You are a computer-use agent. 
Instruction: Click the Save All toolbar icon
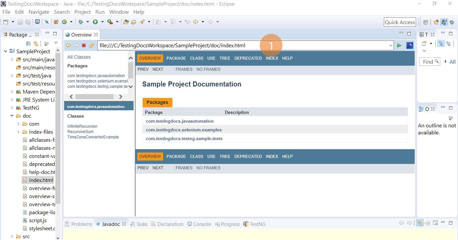tap(28, 22)
